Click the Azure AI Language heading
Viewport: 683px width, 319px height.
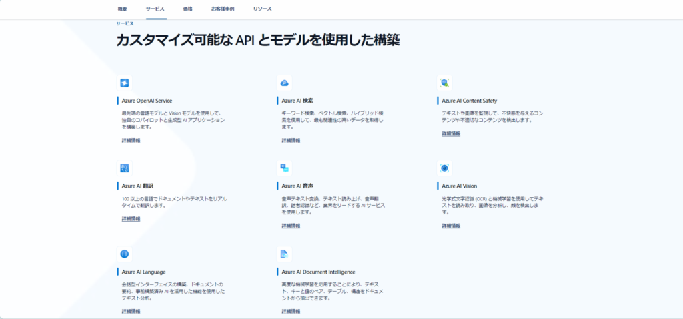tap(144, 272)
